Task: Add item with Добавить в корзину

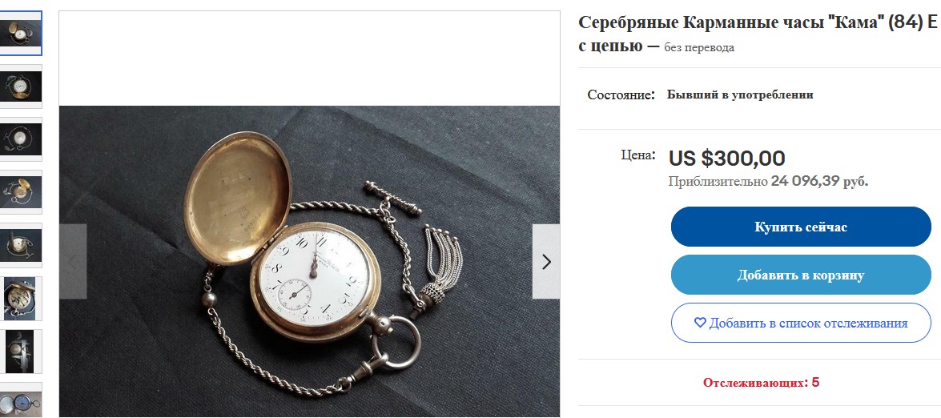Action: click(x=801, y=275)
